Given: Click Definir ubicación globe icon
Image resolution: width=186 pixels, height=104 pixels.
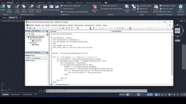Looking at the screenshot, I should [x=181, y=7].
